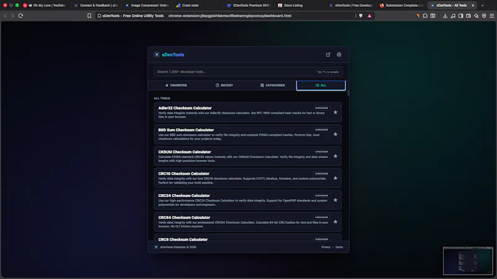The width and height of the screenshot is (497, 279).
Task: Open the Privacy link in the footer
Action: click(326, 247)
